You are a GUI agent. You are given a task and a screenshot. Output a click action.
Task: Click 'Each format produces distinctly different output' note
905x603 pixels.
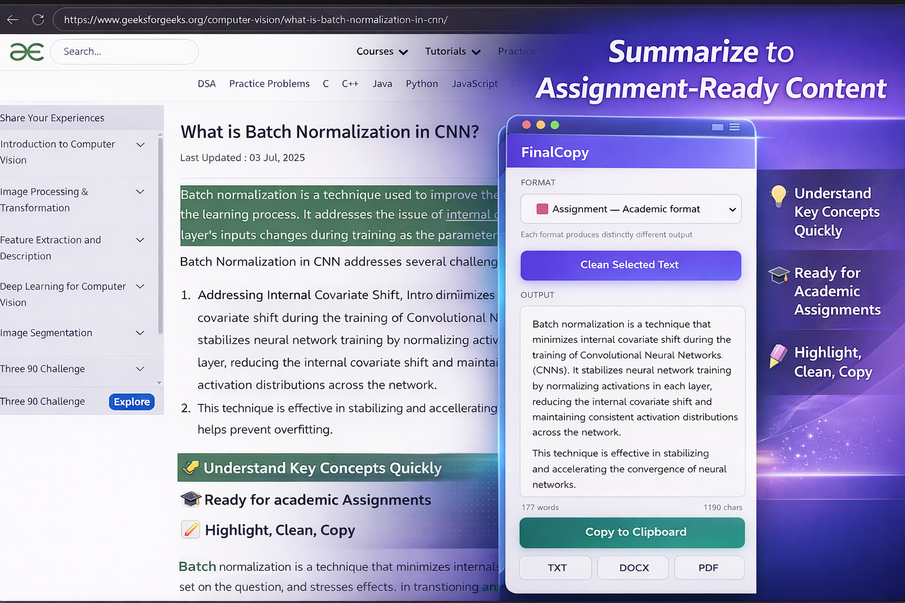pyautogui.click(x=606, y=234)
